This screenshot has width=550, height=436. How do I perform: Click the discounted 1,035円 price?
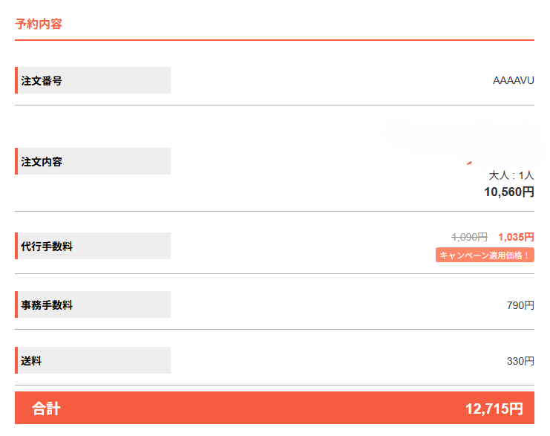click(x=516, y=237)
